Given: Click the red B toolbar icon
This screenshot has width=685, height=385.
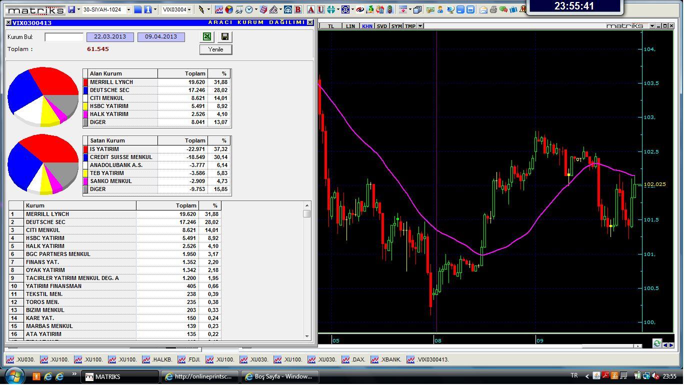Looking at the screenshot, I should (298, 9).
